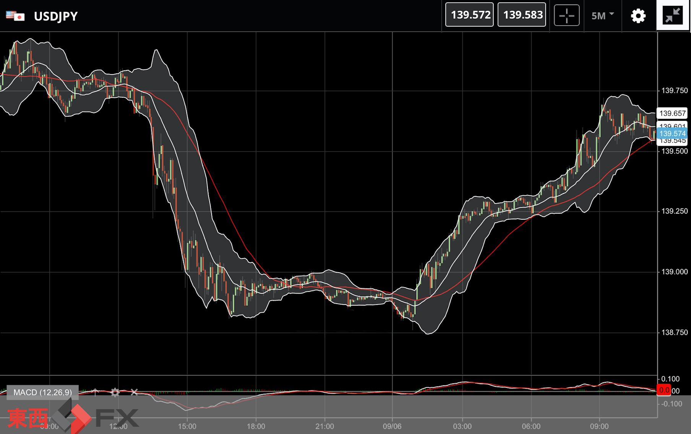Select the USDJPY symbol name

(x=56, y=16)
